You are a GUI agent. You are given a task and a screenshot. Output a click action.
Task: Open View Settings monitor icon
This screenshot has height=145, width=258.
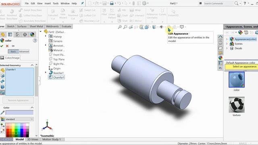182,27
